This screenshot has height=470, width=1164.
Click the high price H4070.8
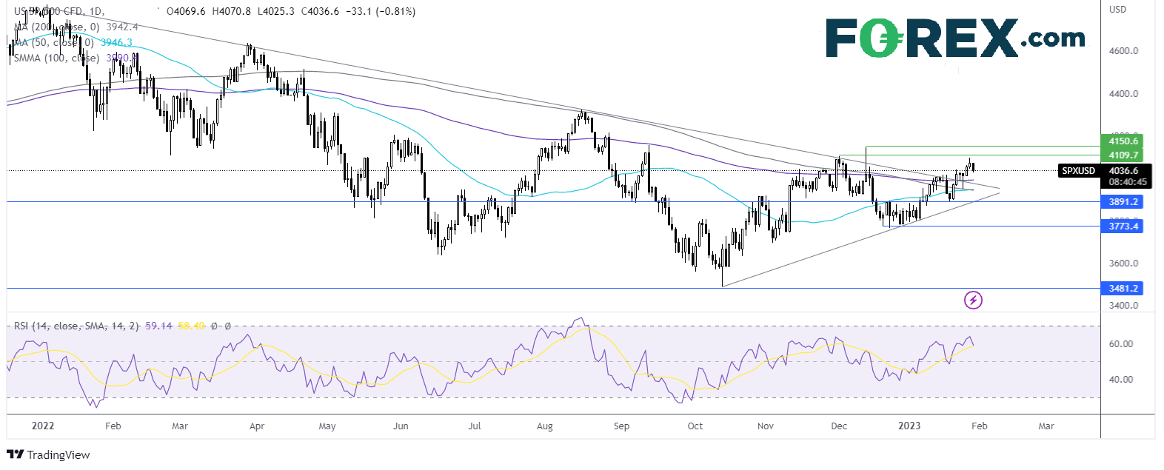231,12
